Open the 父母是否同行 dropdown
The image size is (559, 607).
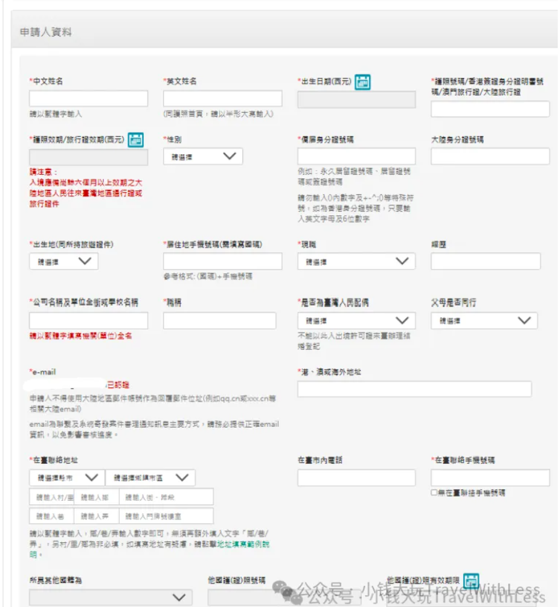coord(484,321)
